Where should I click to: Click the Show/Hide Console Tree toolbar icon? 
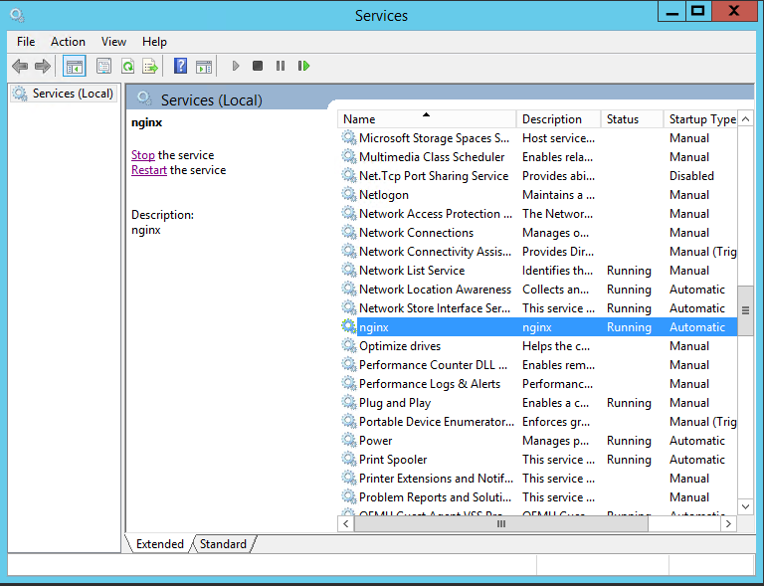coord(74,66)
